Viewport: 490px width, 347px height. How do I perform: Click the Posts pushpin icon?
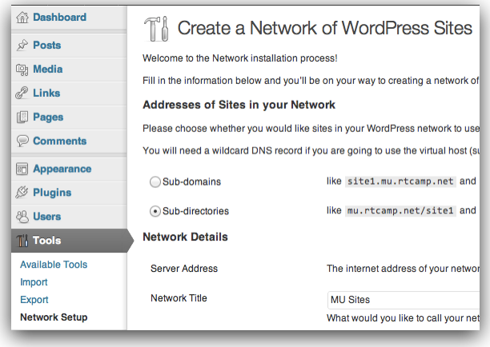point(22,45)
